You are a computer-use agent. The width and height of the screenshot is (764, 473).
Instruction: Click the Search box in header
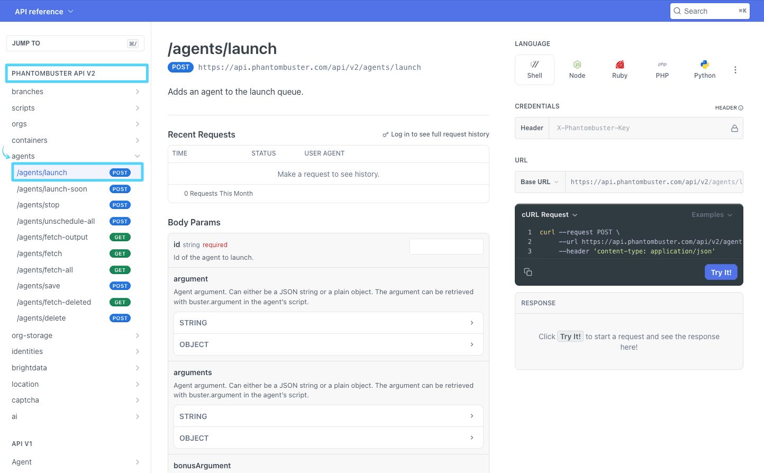710,11
